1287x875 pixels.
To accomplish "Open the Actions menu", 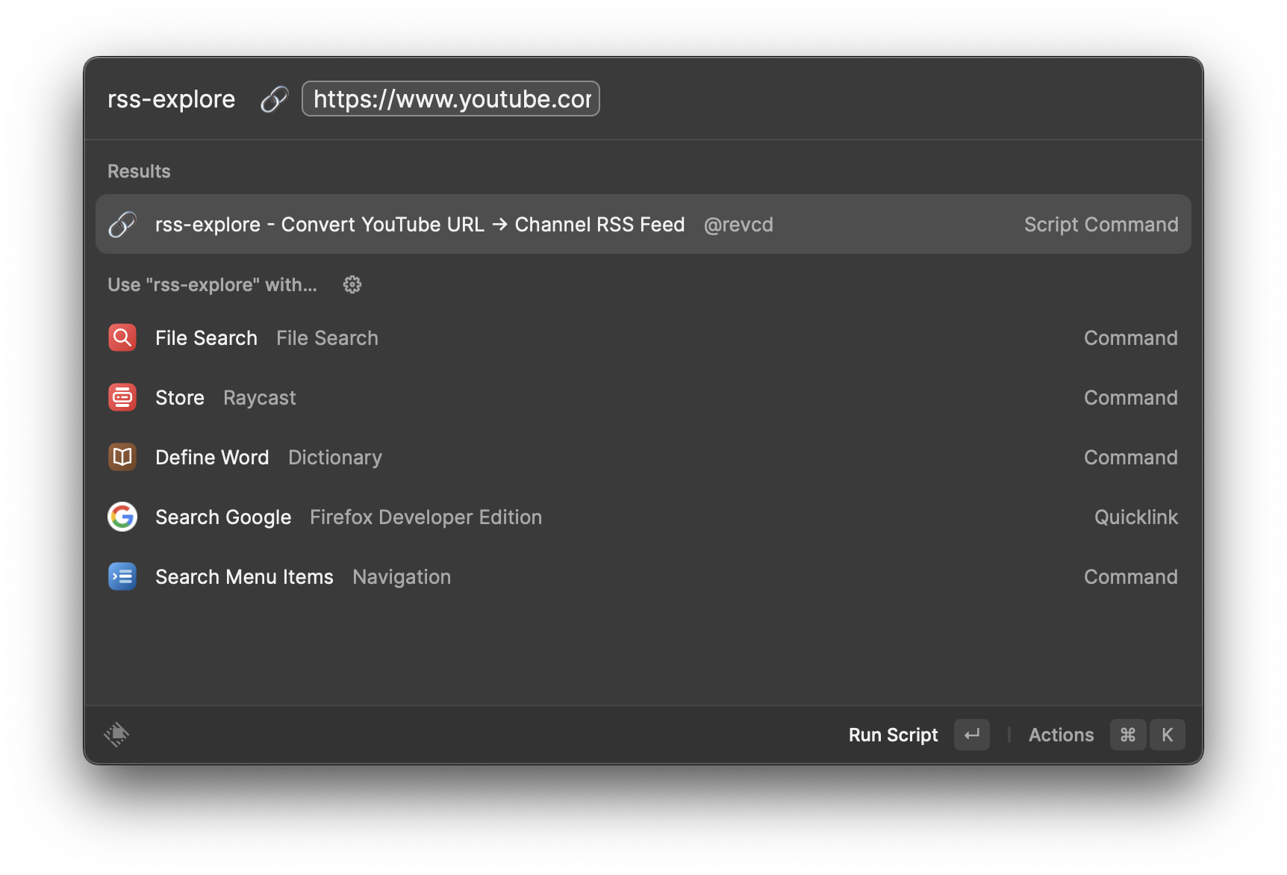I will 1061,735.
